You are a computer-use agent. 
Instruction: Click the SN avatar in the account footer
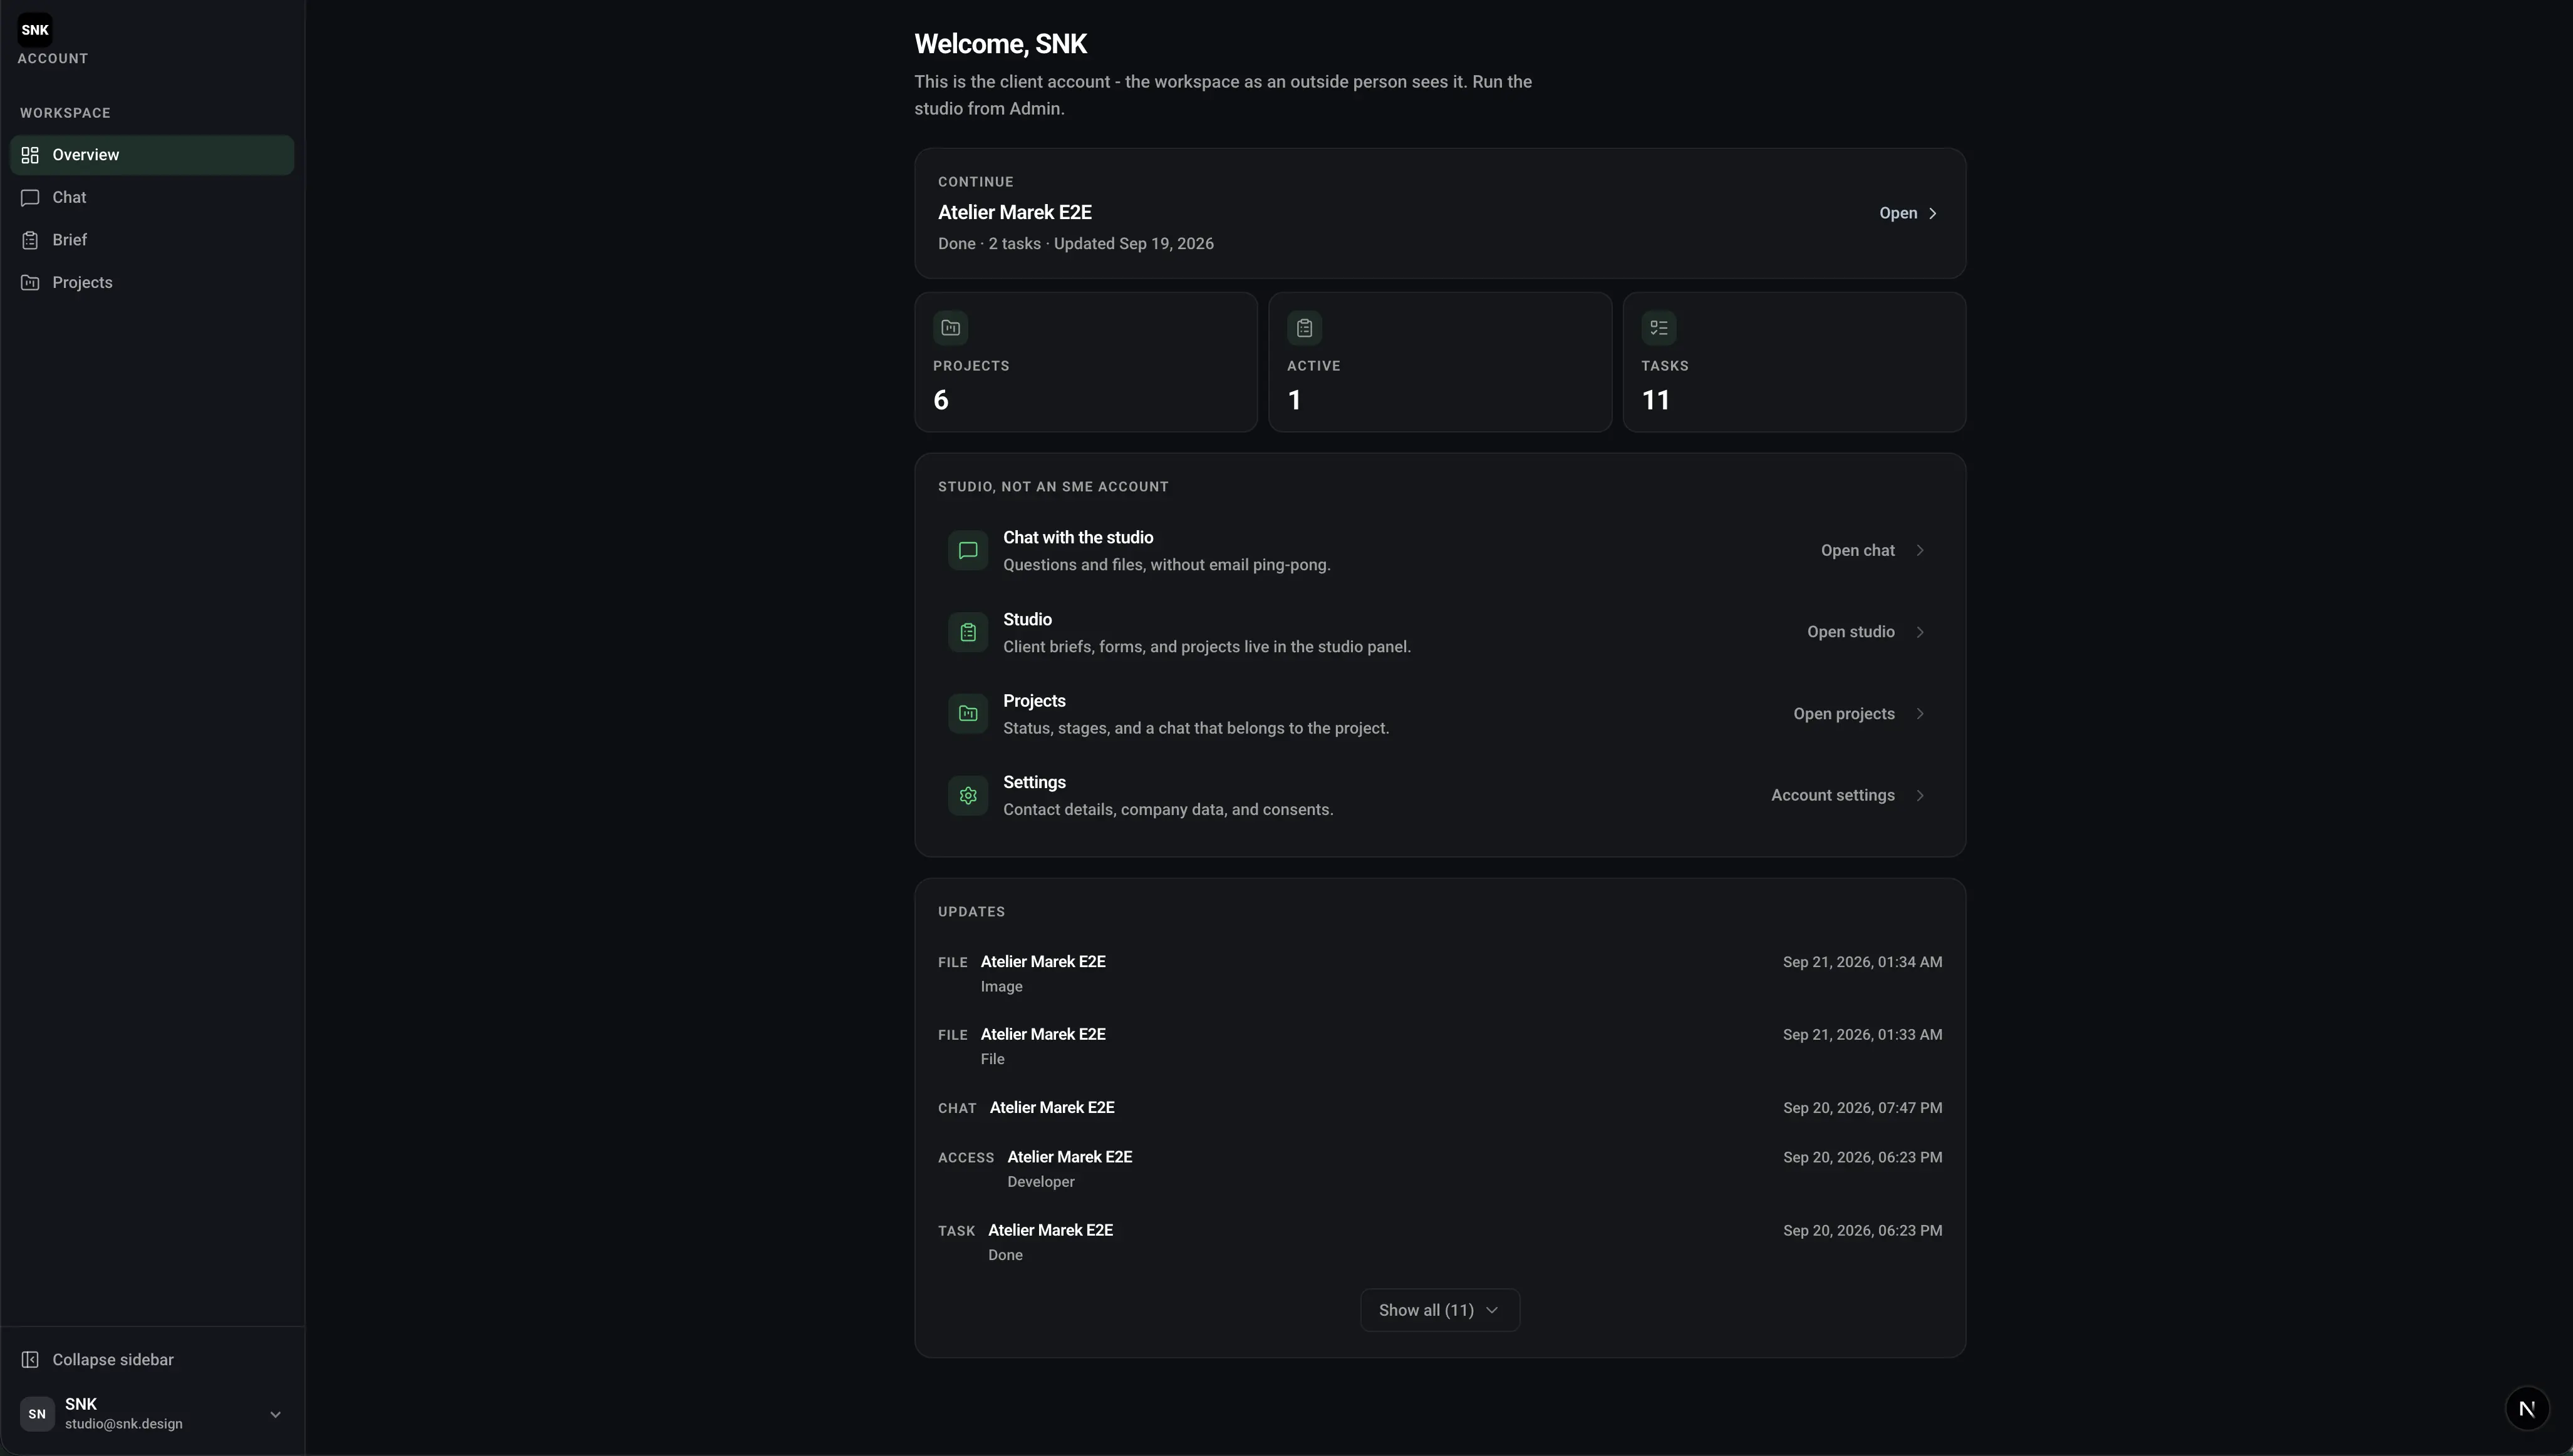click(37, 1414)
